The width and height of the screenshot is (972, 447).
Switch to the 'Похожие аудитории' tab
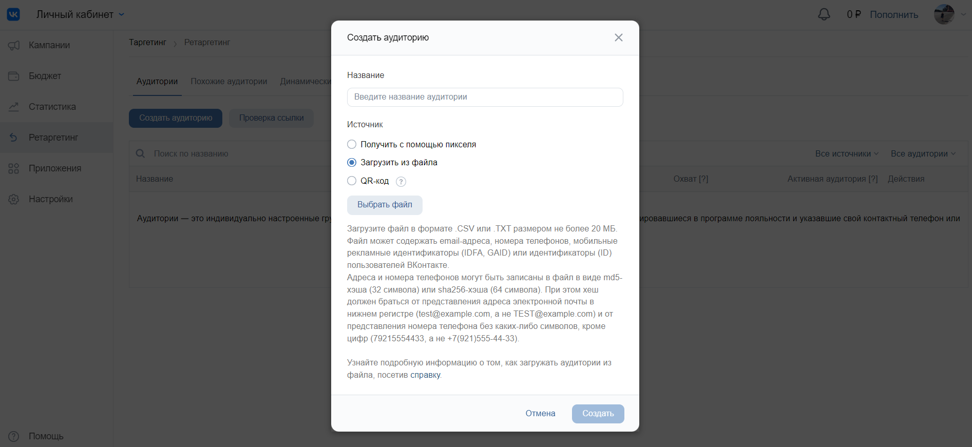(x=229, y=81)
